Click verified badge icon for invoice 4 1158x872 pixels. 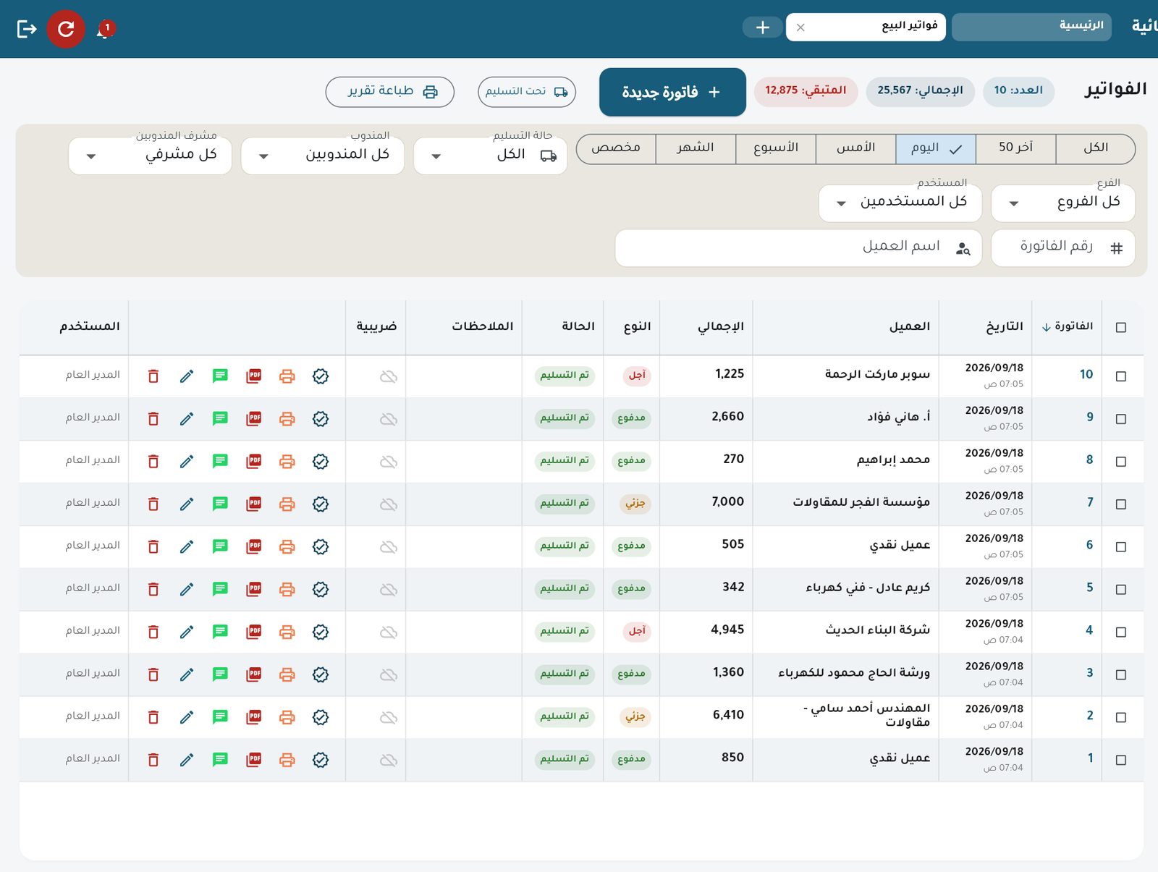click(321, 632)
